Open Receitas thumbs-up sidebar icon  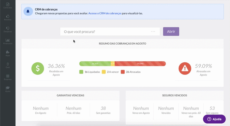[8, 17]
